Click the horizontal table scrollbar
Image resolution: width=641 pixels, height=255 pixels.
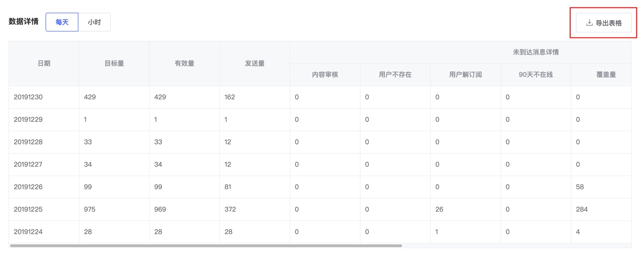tap(206, 246)
